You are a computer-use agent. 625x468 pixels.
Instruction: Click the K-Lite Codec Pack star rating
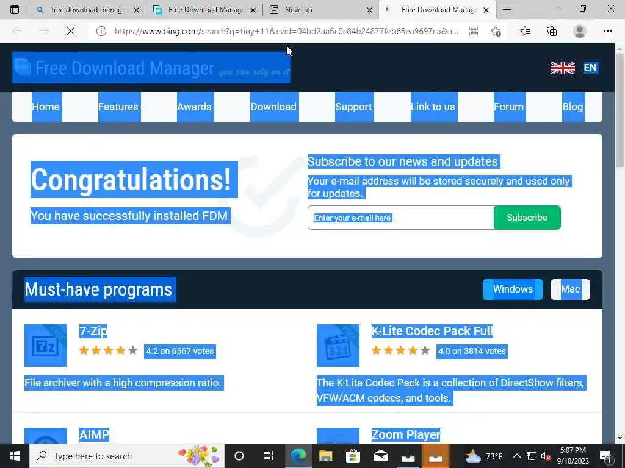pyautogui.click(x=400, y=350)
